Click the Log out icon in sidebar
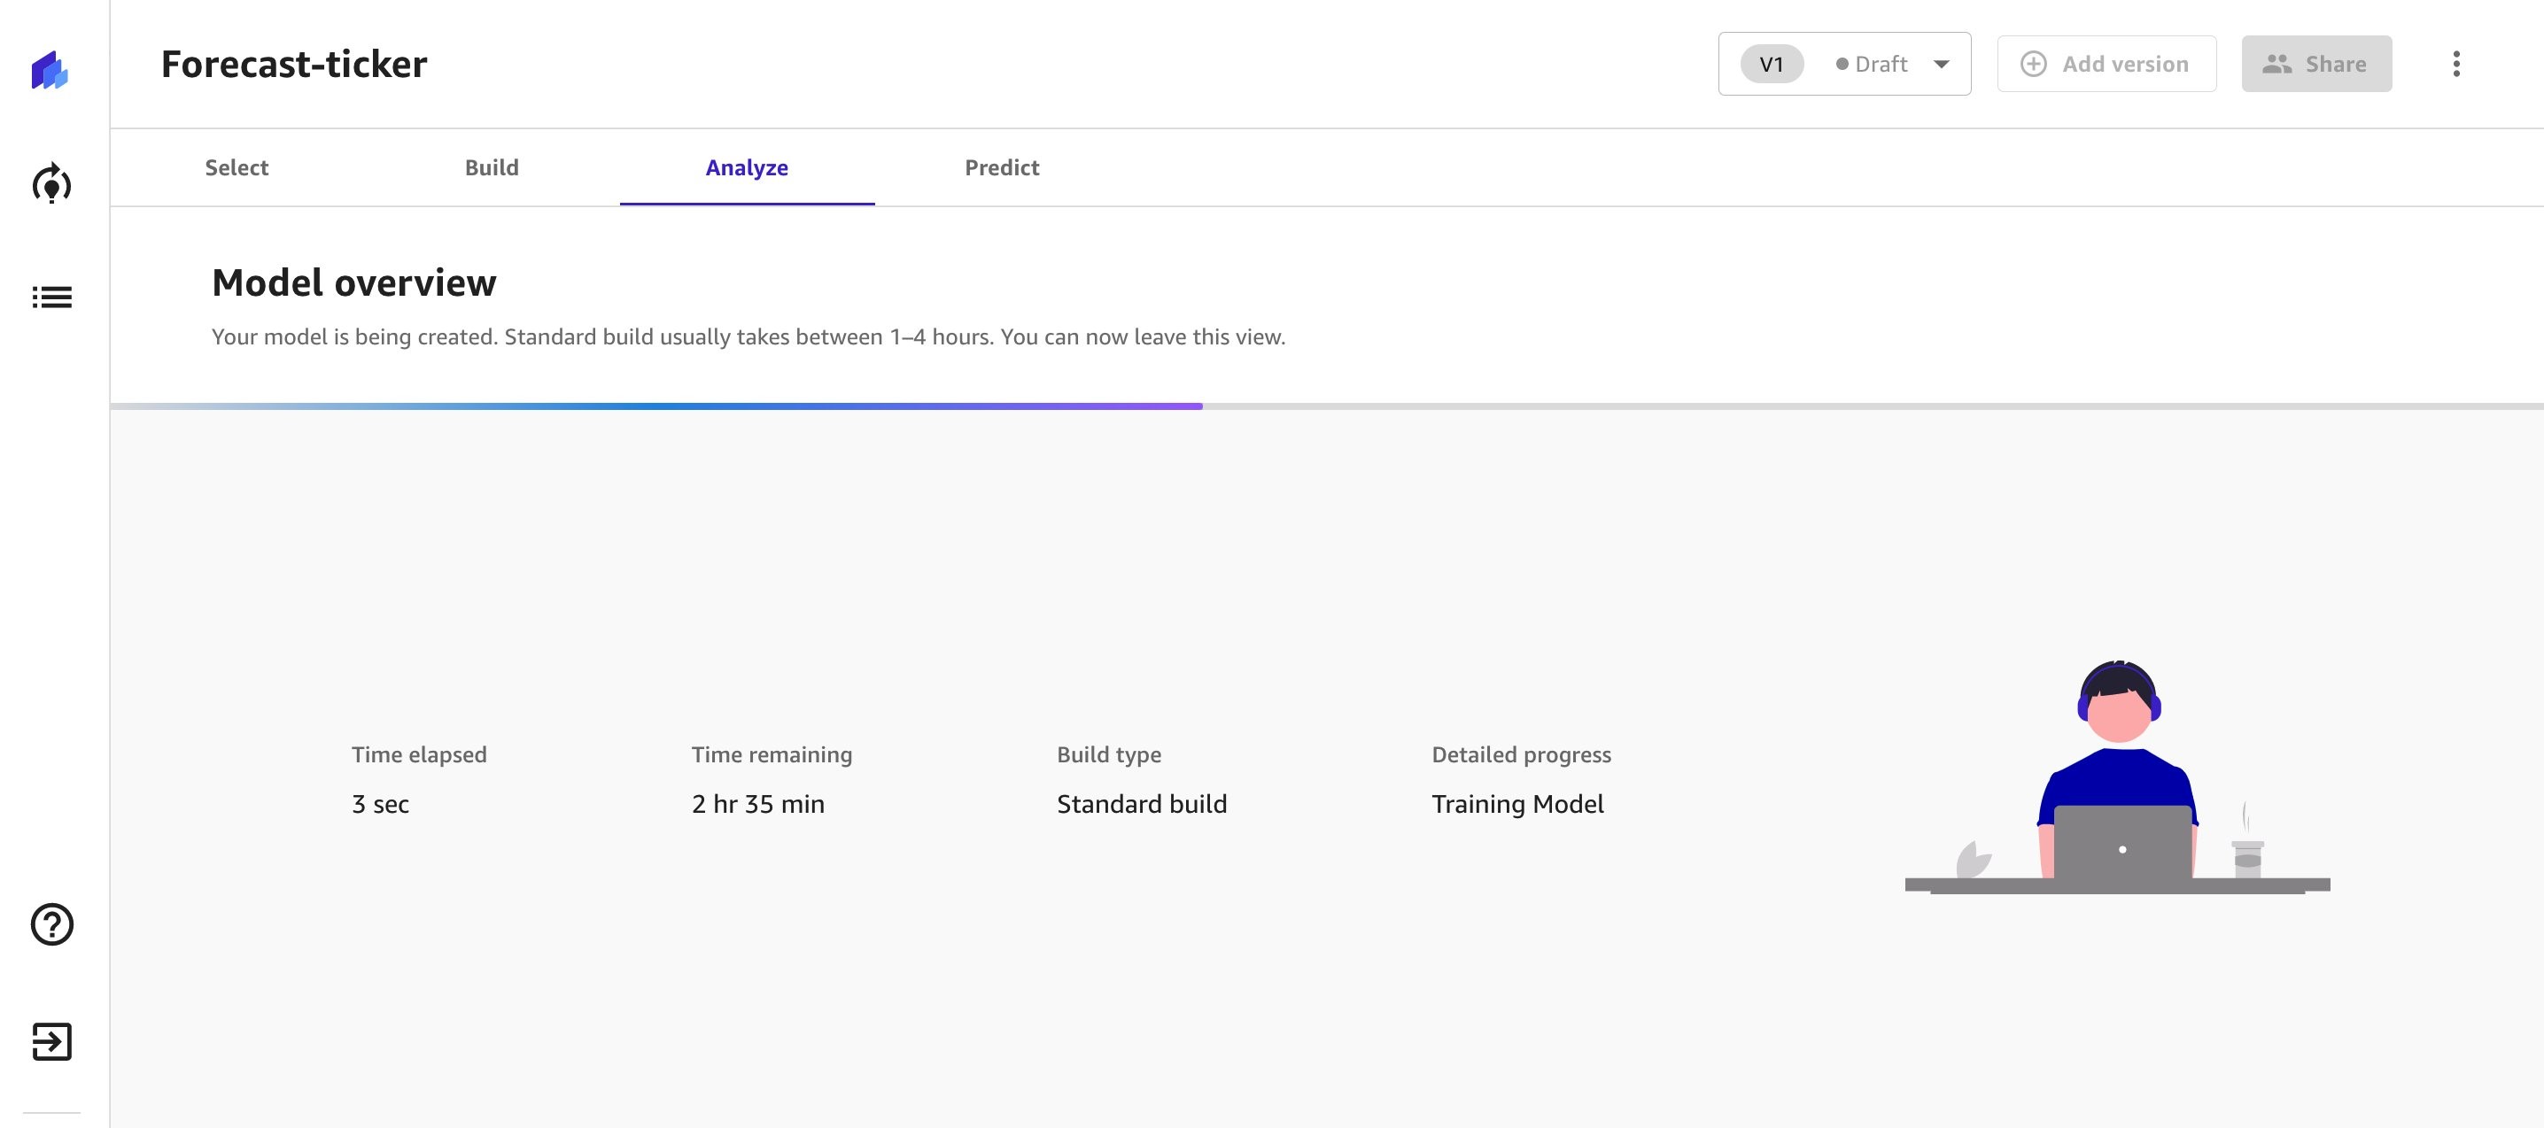This screenshot has width=2544, height=1128. [x=52, y=1041]
